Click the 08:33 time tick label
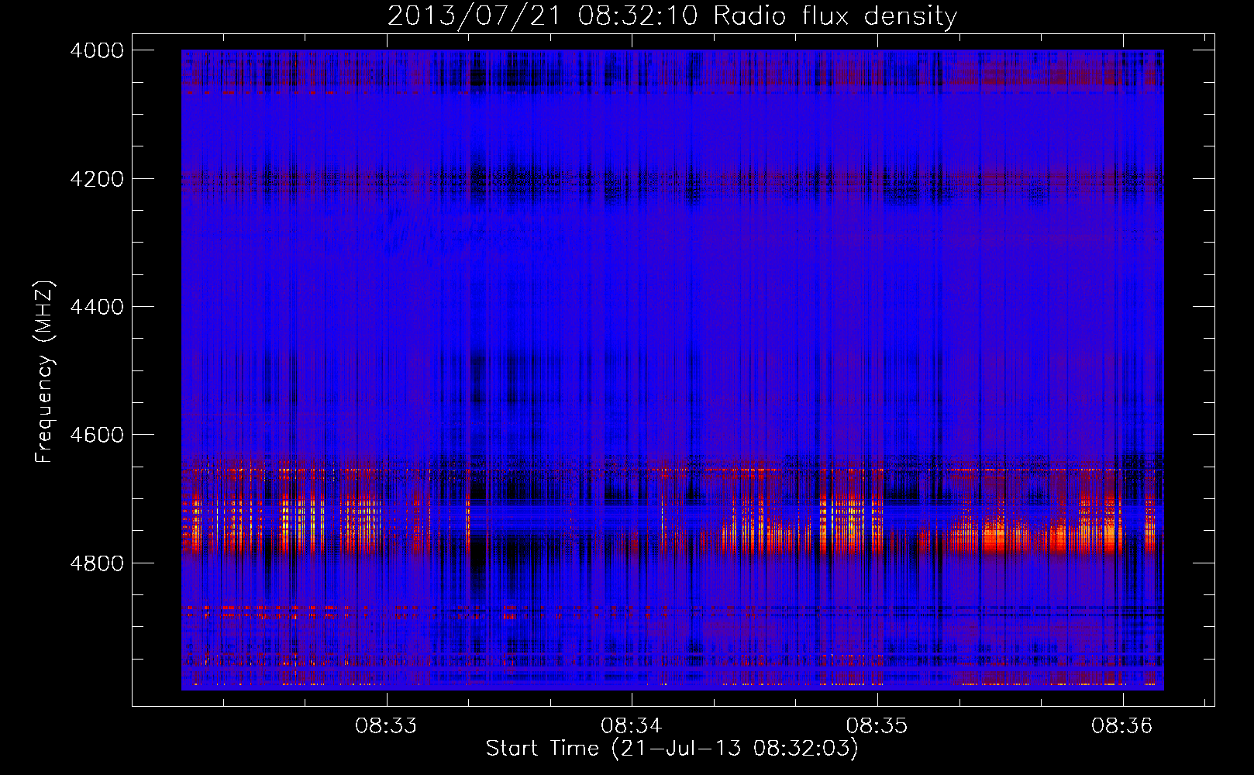 click(x=386, y=725)
